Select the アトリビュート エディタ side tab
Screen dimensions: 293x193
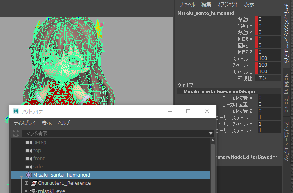286,141
